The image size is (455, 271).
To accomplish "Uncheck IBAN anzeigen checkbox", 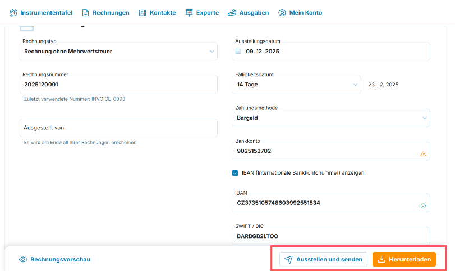I will (x=235, y=173).
